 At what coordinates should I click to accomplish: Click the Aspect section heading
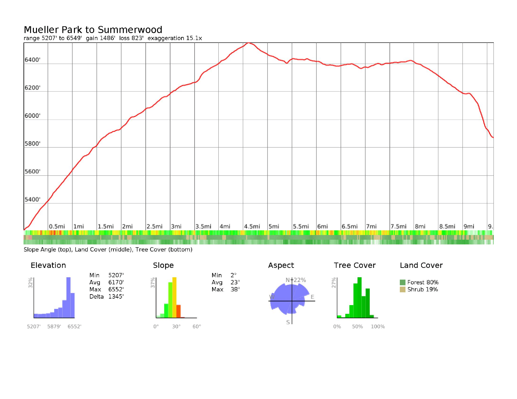point(281,265)
